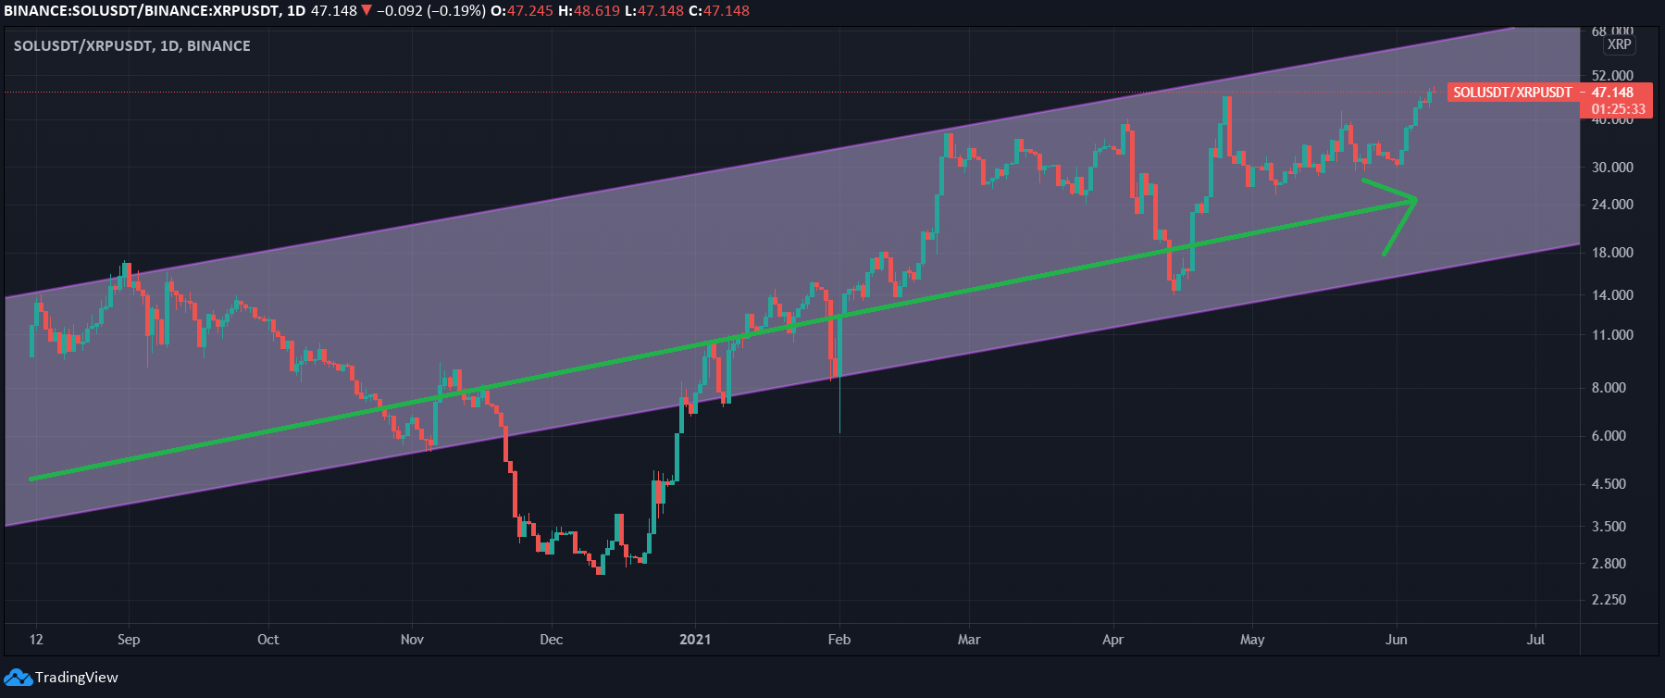Viewport: 1665px width, 698px height.
Task: Click the red SOLUSDT/XRPUSDT price tag label
Action: coord(1512,93)
